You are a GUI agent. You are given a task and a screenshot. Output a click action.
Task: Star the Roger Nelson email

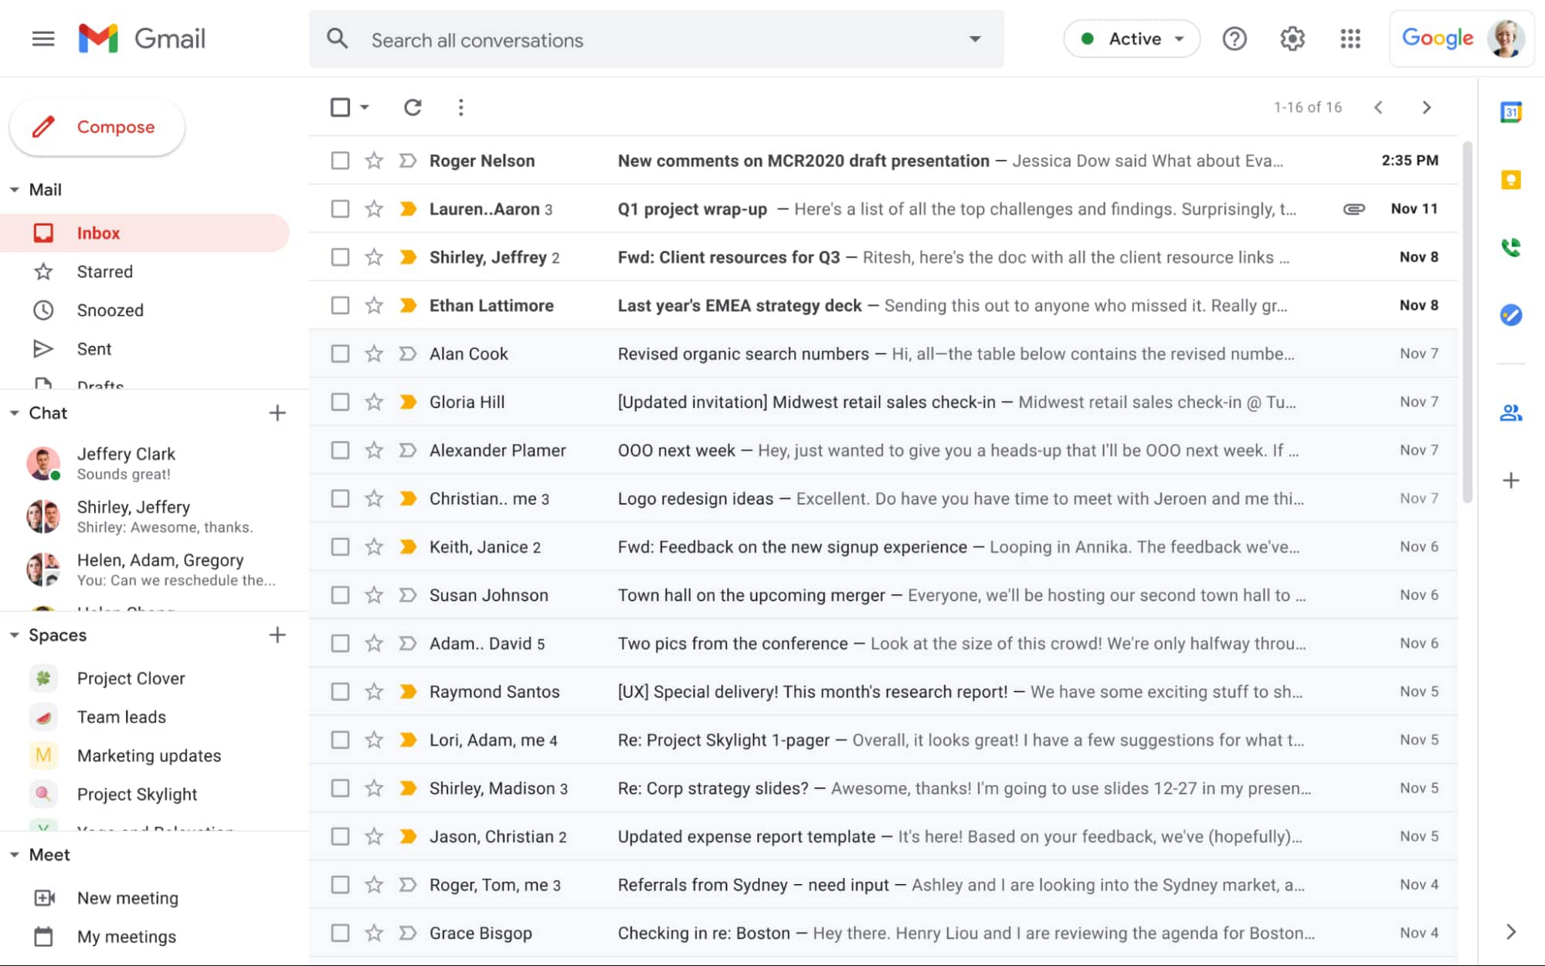[374, 161]
